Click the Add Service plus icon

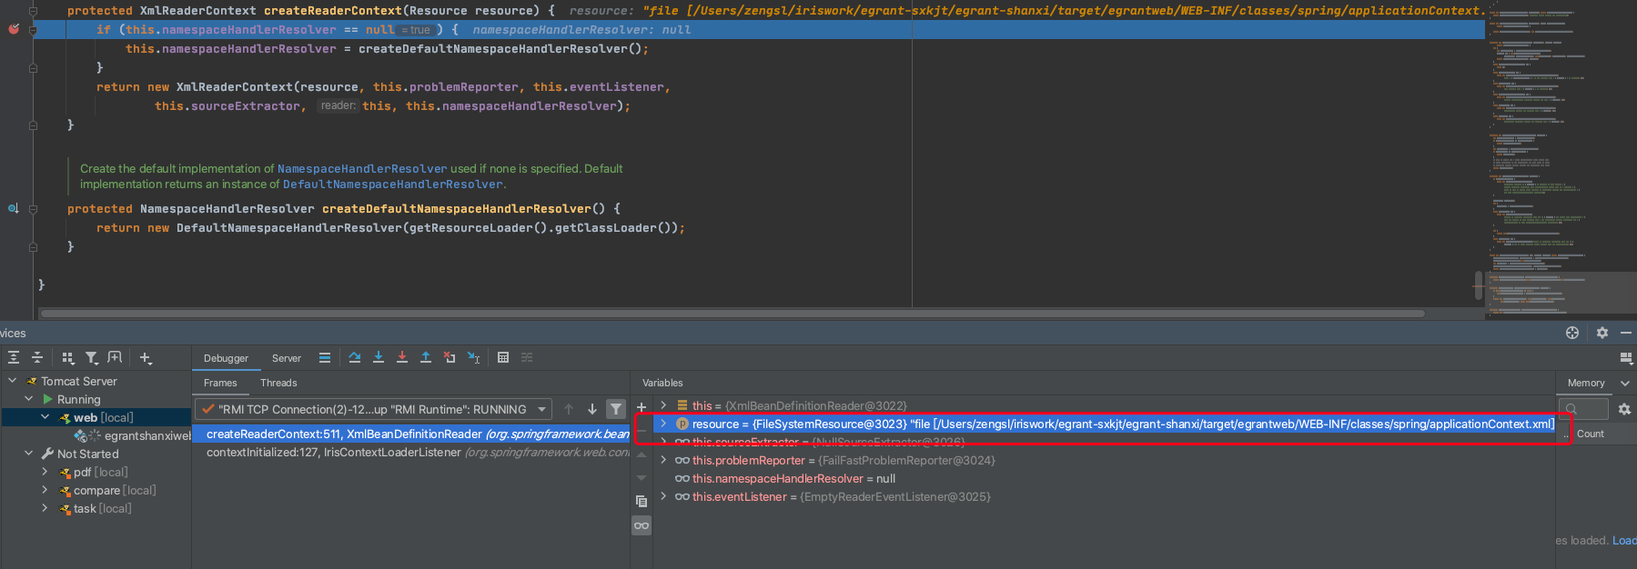click(146, 358)
